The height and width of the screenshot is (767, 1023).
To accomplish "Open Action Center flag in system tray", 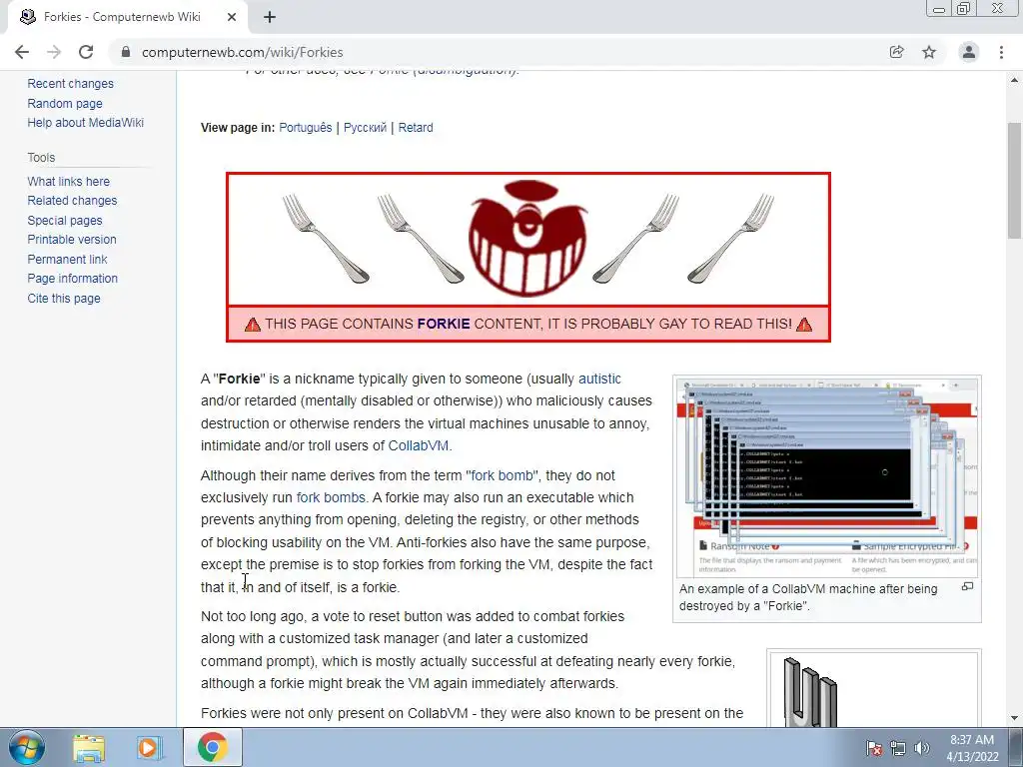I will (x=874, y=748).
